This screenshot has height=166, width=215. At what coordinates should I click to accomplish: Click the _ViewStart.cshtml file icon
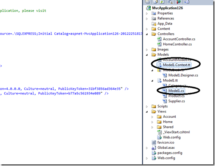[159, 132]
